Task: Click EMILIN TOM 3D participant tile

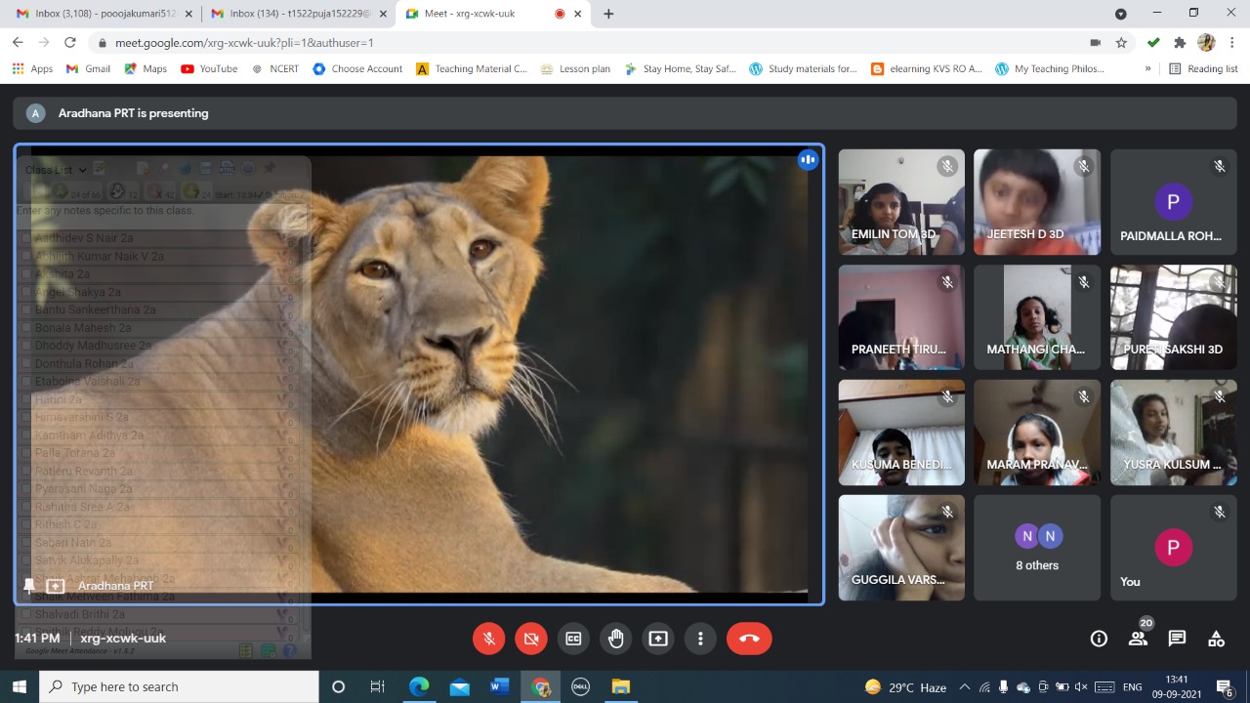Action: (901, 202)
